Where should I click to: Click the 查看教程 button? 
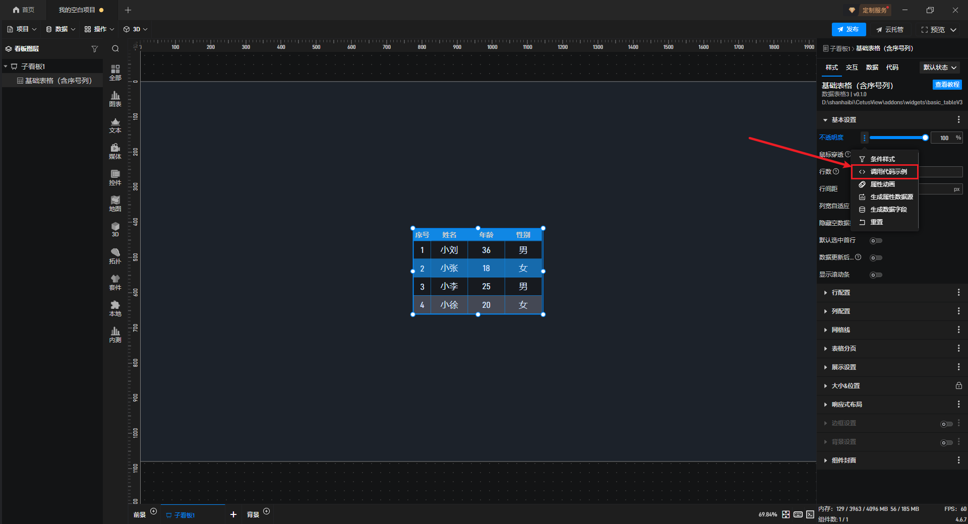[947, 85]
